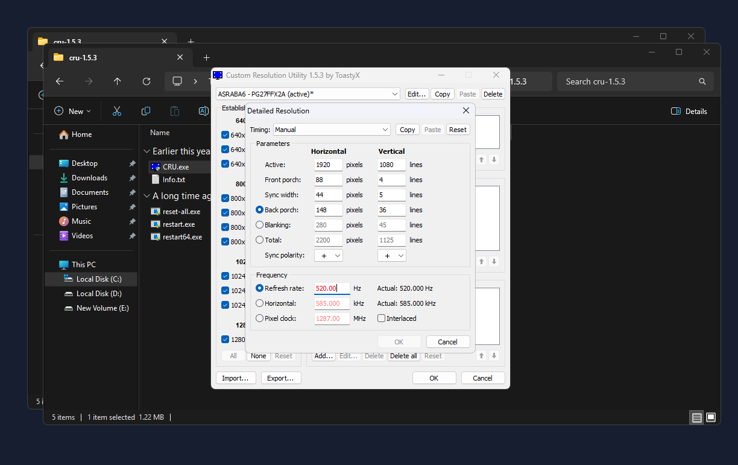Click the search magnifier icon in search box

coord(702,81)
